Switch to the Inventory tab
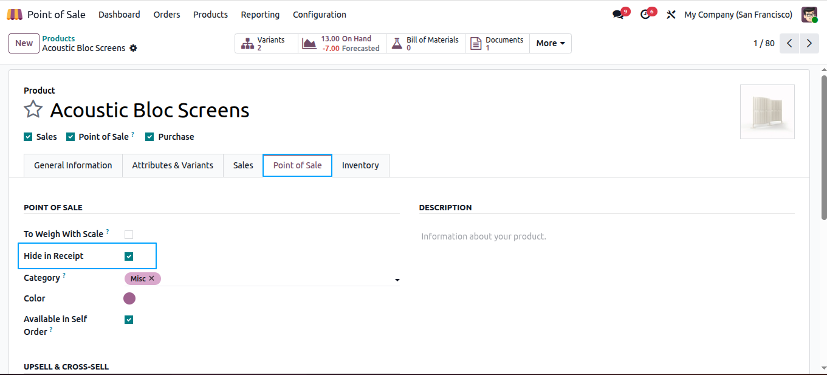 [360, 165]
